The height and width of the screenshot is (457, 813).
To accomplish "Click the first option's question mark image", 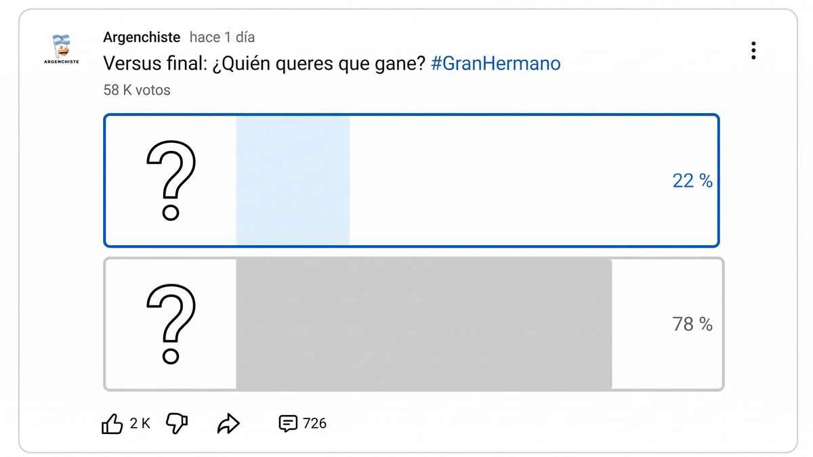I will tap(171, 180).
